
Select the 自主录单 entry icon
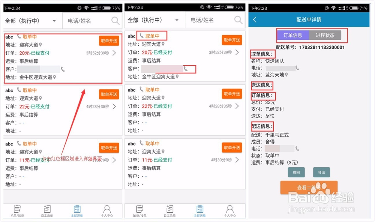[x=47, y=210]
